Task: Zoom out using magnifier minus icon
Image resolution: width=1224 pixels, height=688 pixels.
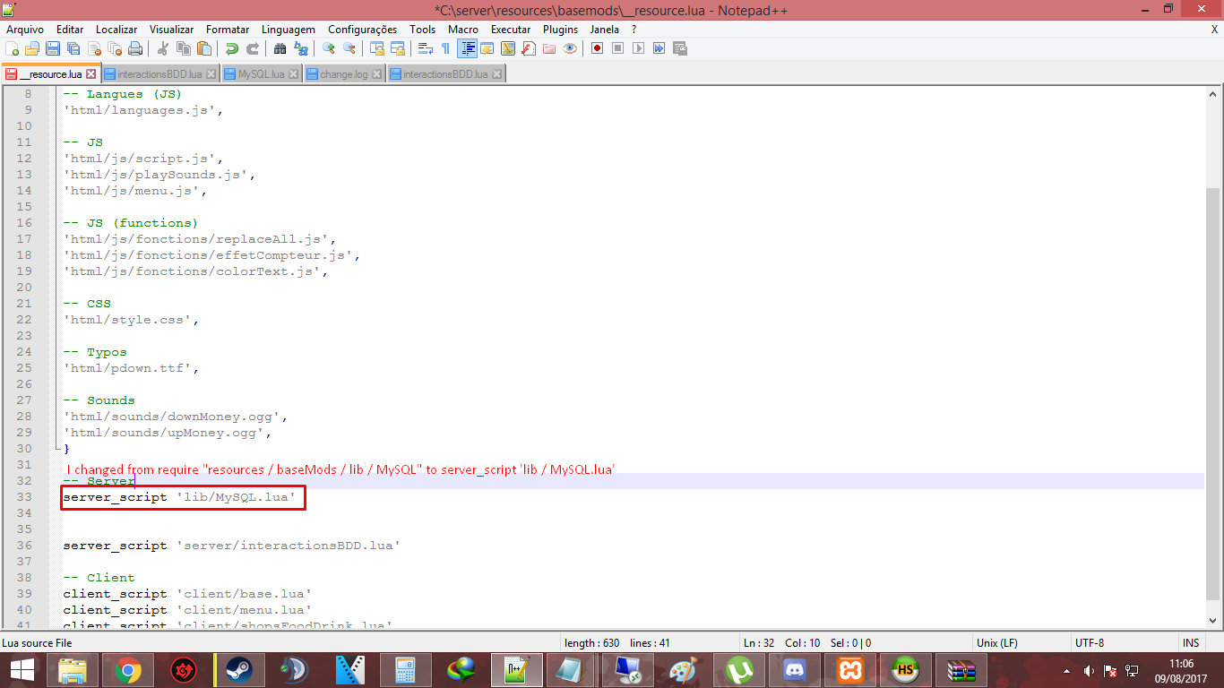Action: click(349, 48)
